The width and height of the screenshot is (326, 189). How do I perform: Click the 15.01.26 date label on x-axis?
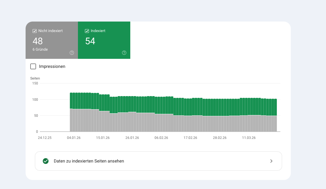(x=103, y=138)
